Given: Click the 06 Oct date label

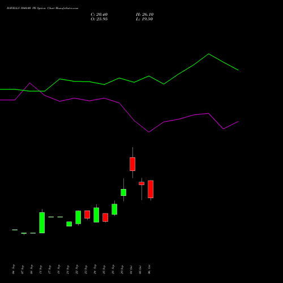Looking at the screenshot, I should pos(149,269).
